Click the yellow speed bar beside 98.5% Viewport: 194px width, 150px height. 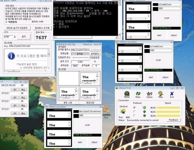click(x=168, y=108)
